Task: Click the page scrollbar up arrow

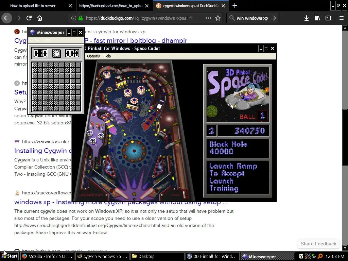Action: point(345,28)
